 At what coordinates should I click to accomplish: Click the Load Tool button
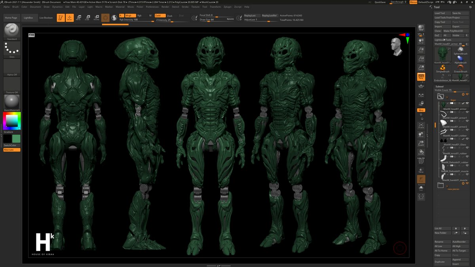click(443, 13)
